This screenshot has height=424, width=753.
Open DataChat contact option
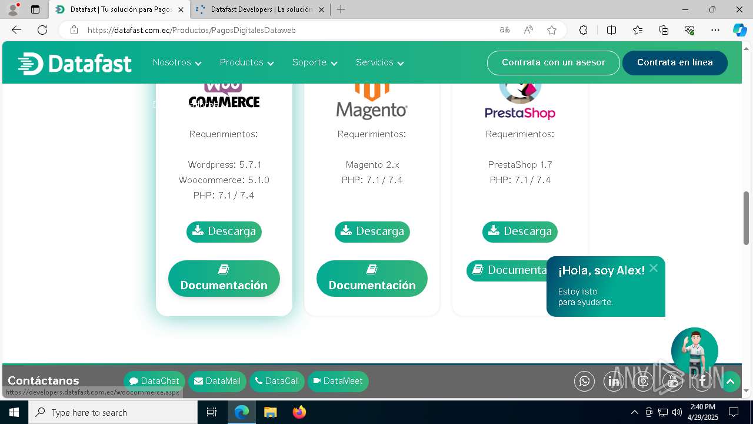coord(154,382)
